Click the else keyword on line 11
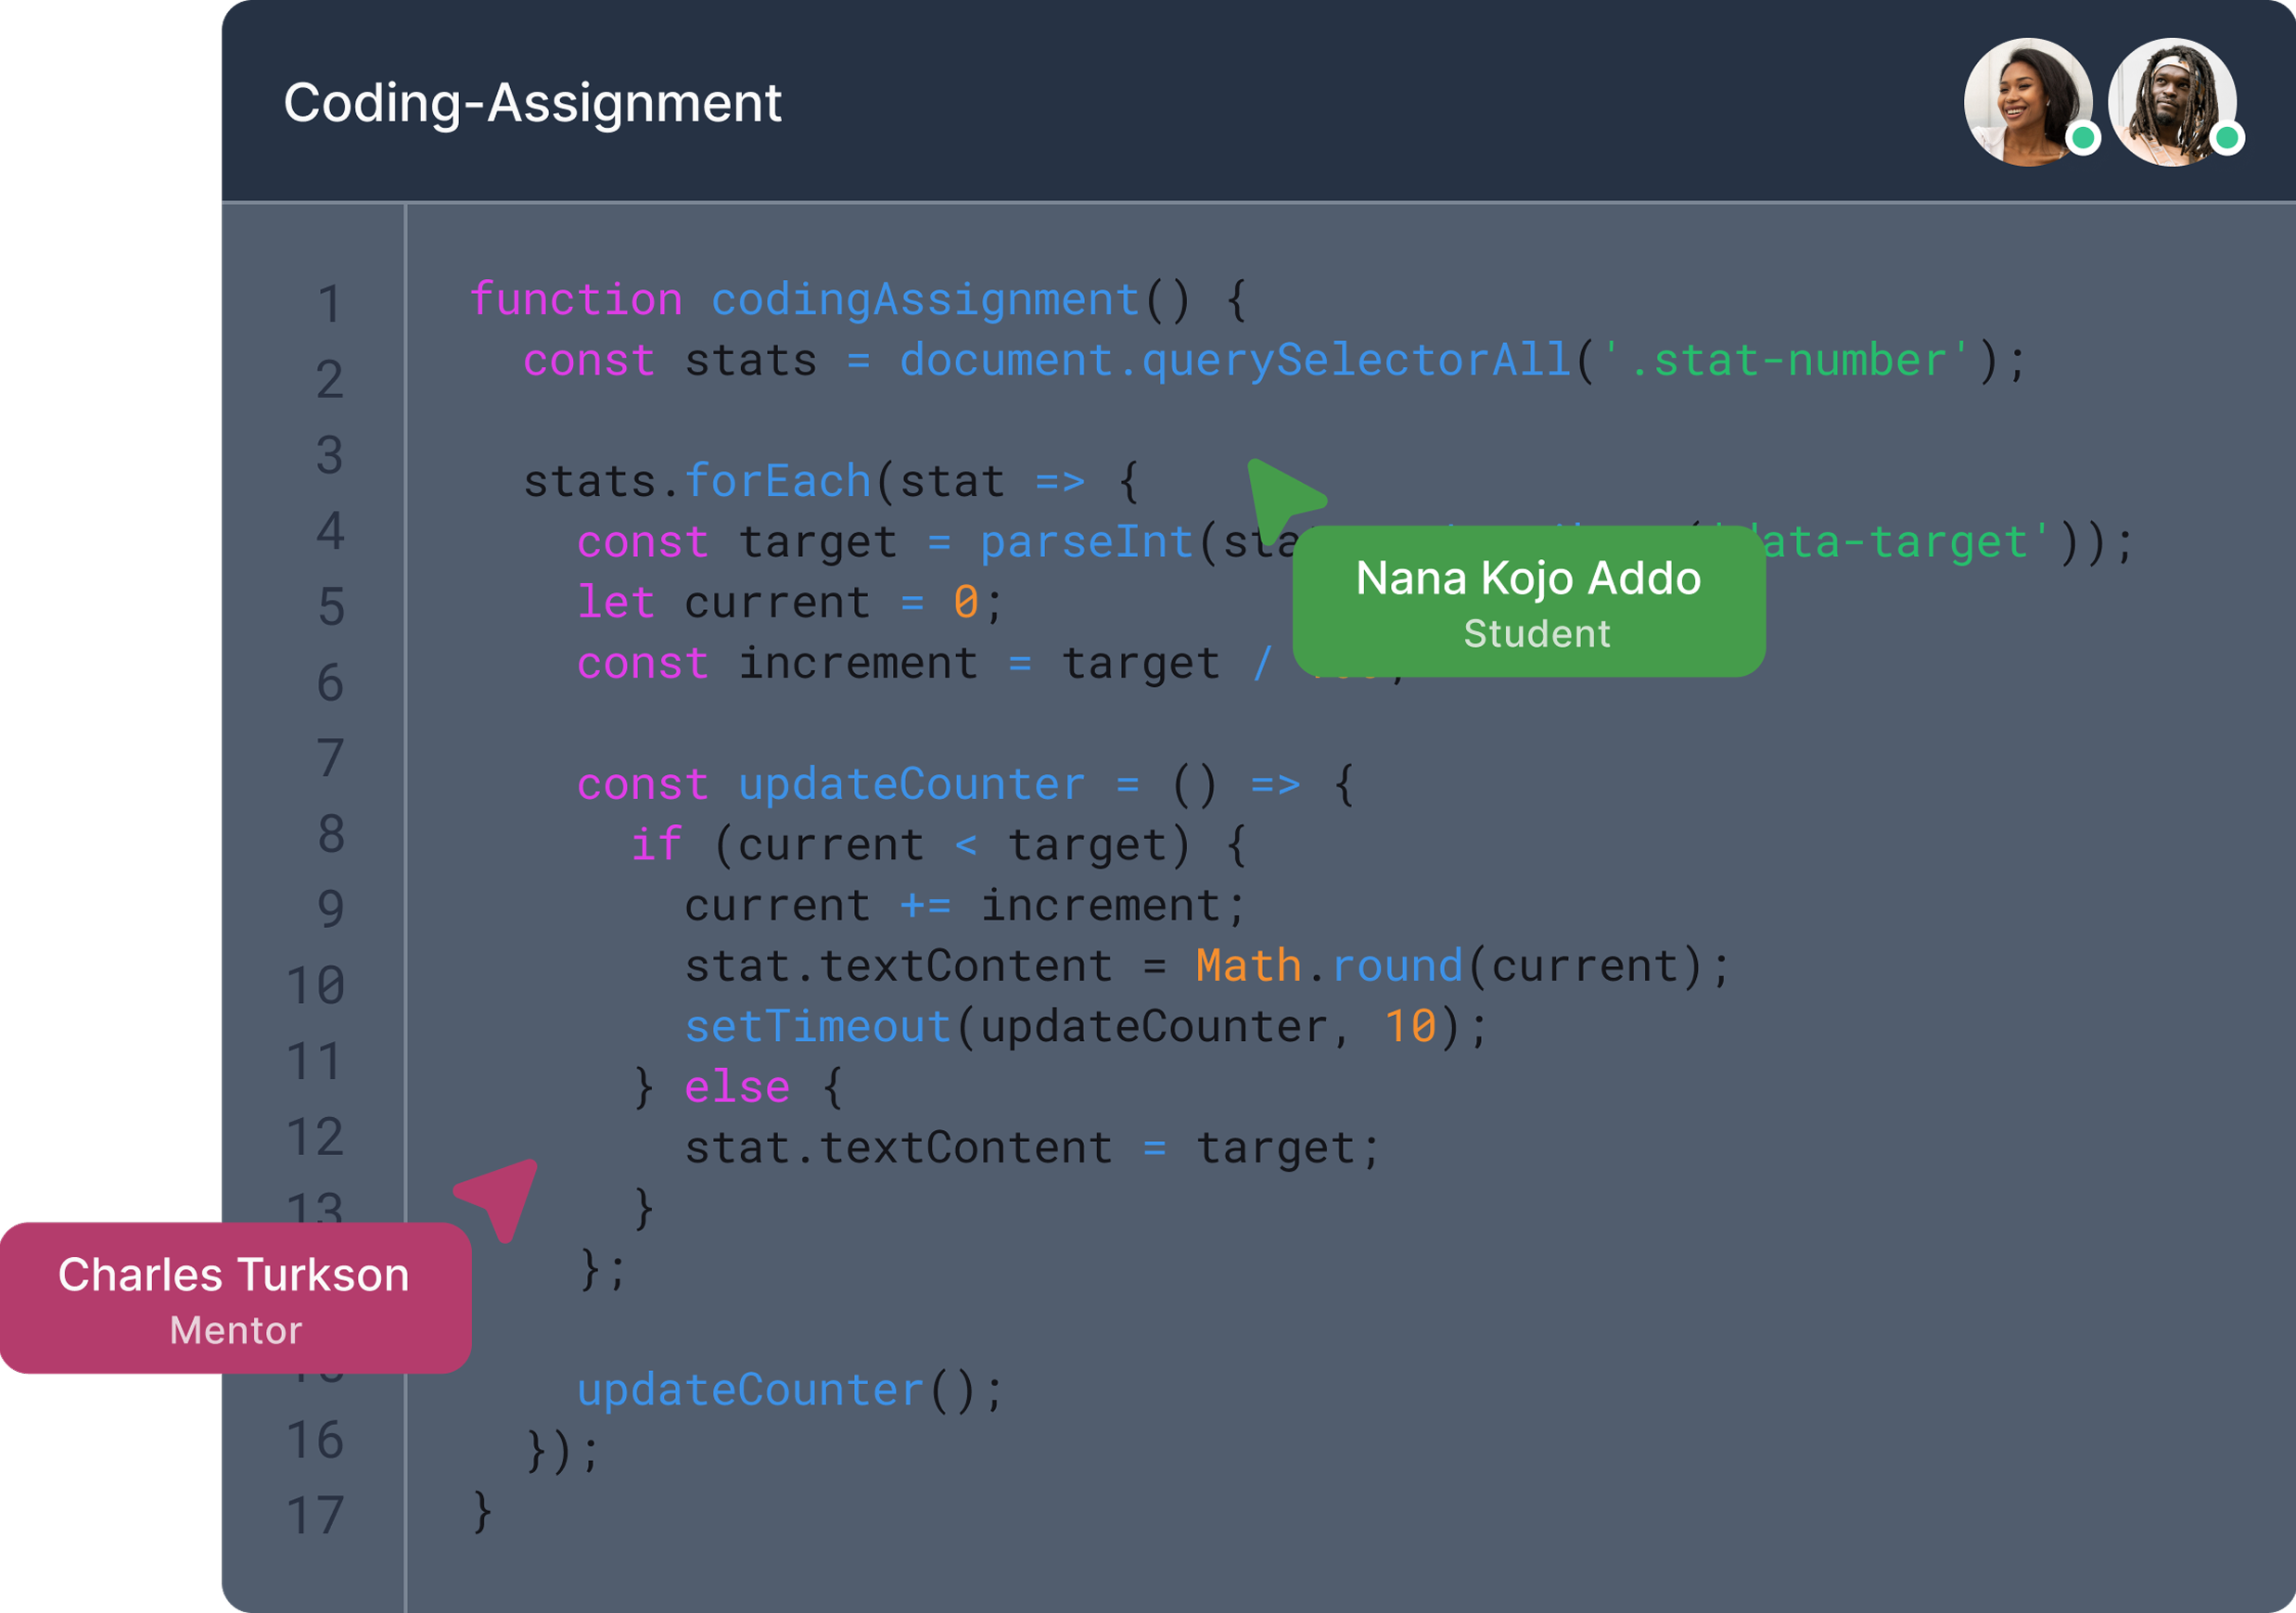The width and height of the screenshot is (2296, 1613). click(737, 1086)
